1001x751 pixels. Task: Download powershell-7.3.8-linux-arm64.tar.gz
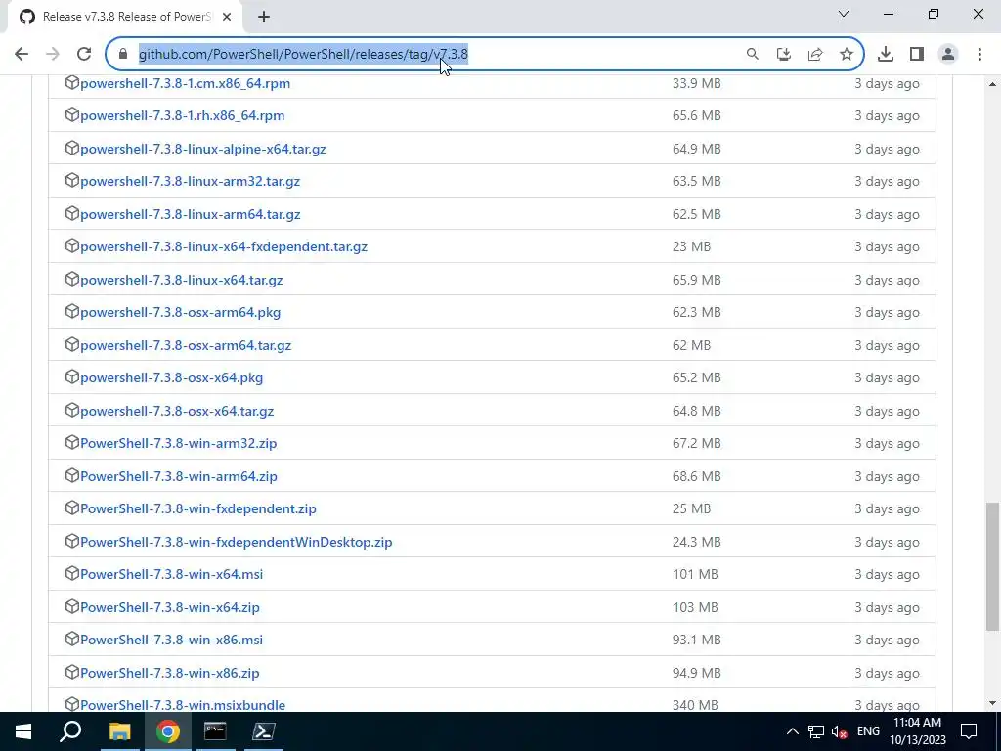click(x=191, y=214)
